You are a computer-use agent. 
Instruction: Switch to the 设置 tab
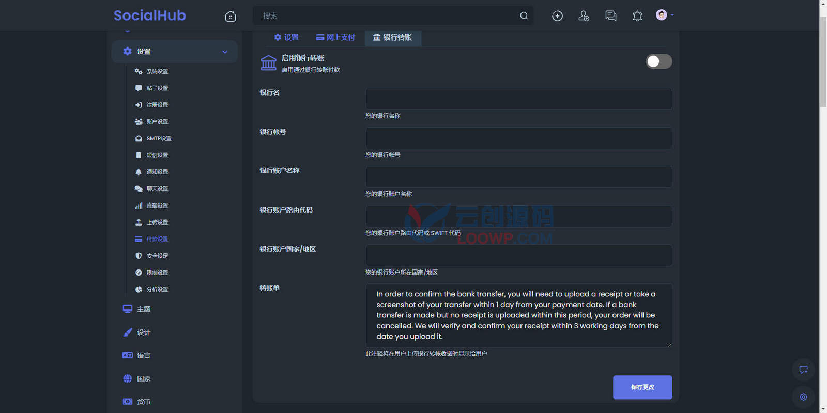pyautogui.click(x=286, y=37)
